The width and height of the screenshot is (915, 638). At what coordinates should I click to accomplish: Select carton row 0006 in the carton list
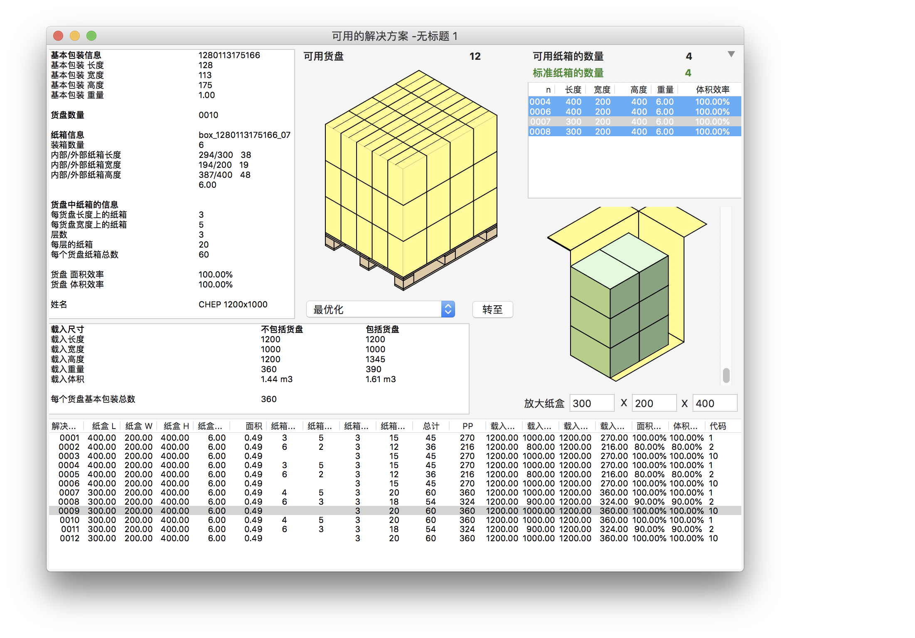(x=635, y=112)
